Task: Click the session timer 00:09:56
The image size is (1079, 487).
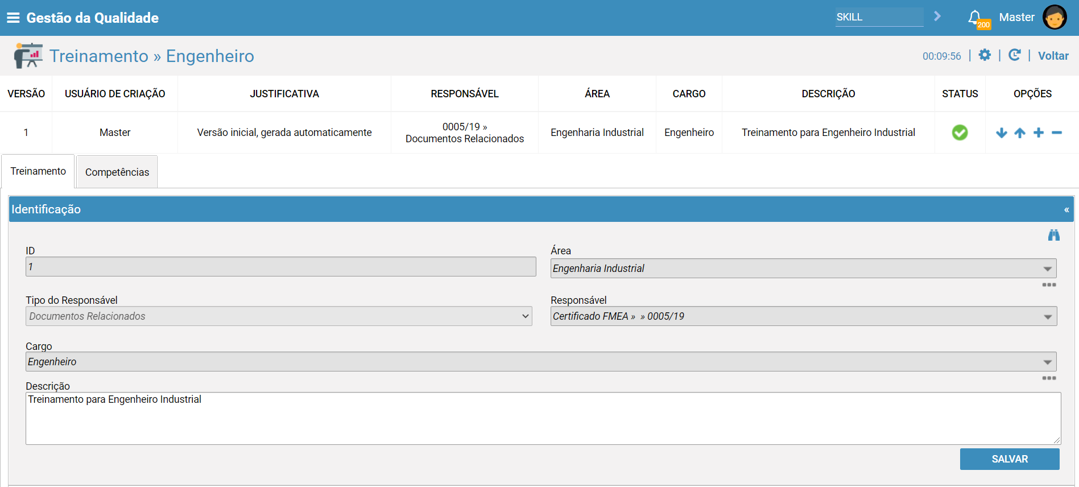Action: click(x=941, y=56)
